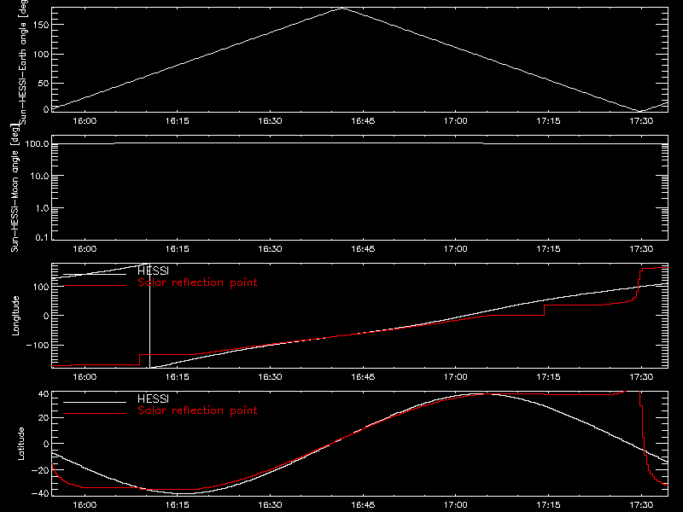Viewport: 683px width, 512px height.
Task: Click the 17:30 label below the Longitude plot
Action: 641,376
